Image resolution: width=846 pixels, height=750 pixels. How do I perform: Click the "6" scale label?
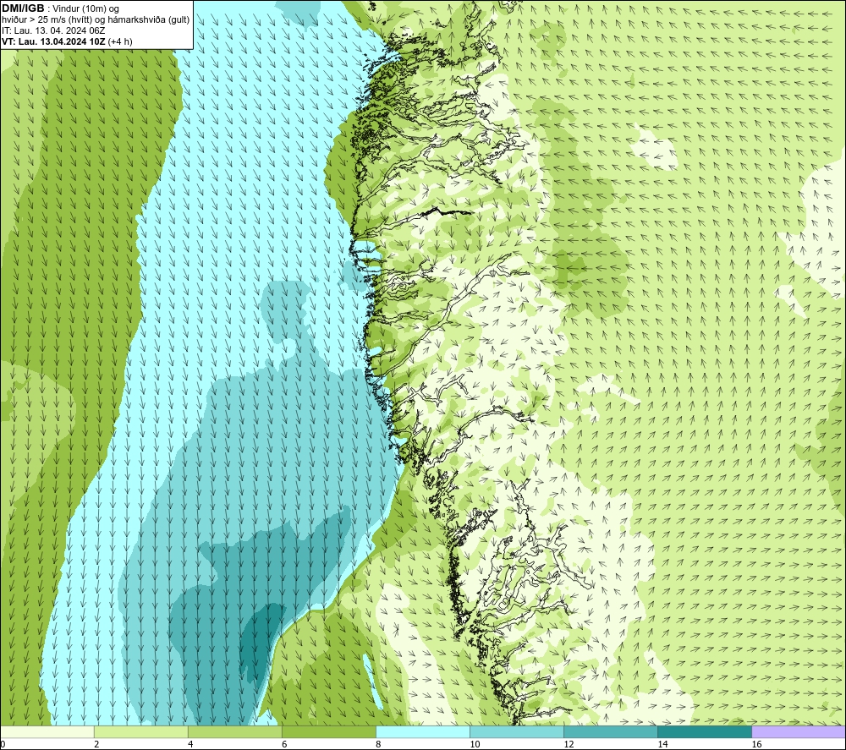click(x=284, y=744)
